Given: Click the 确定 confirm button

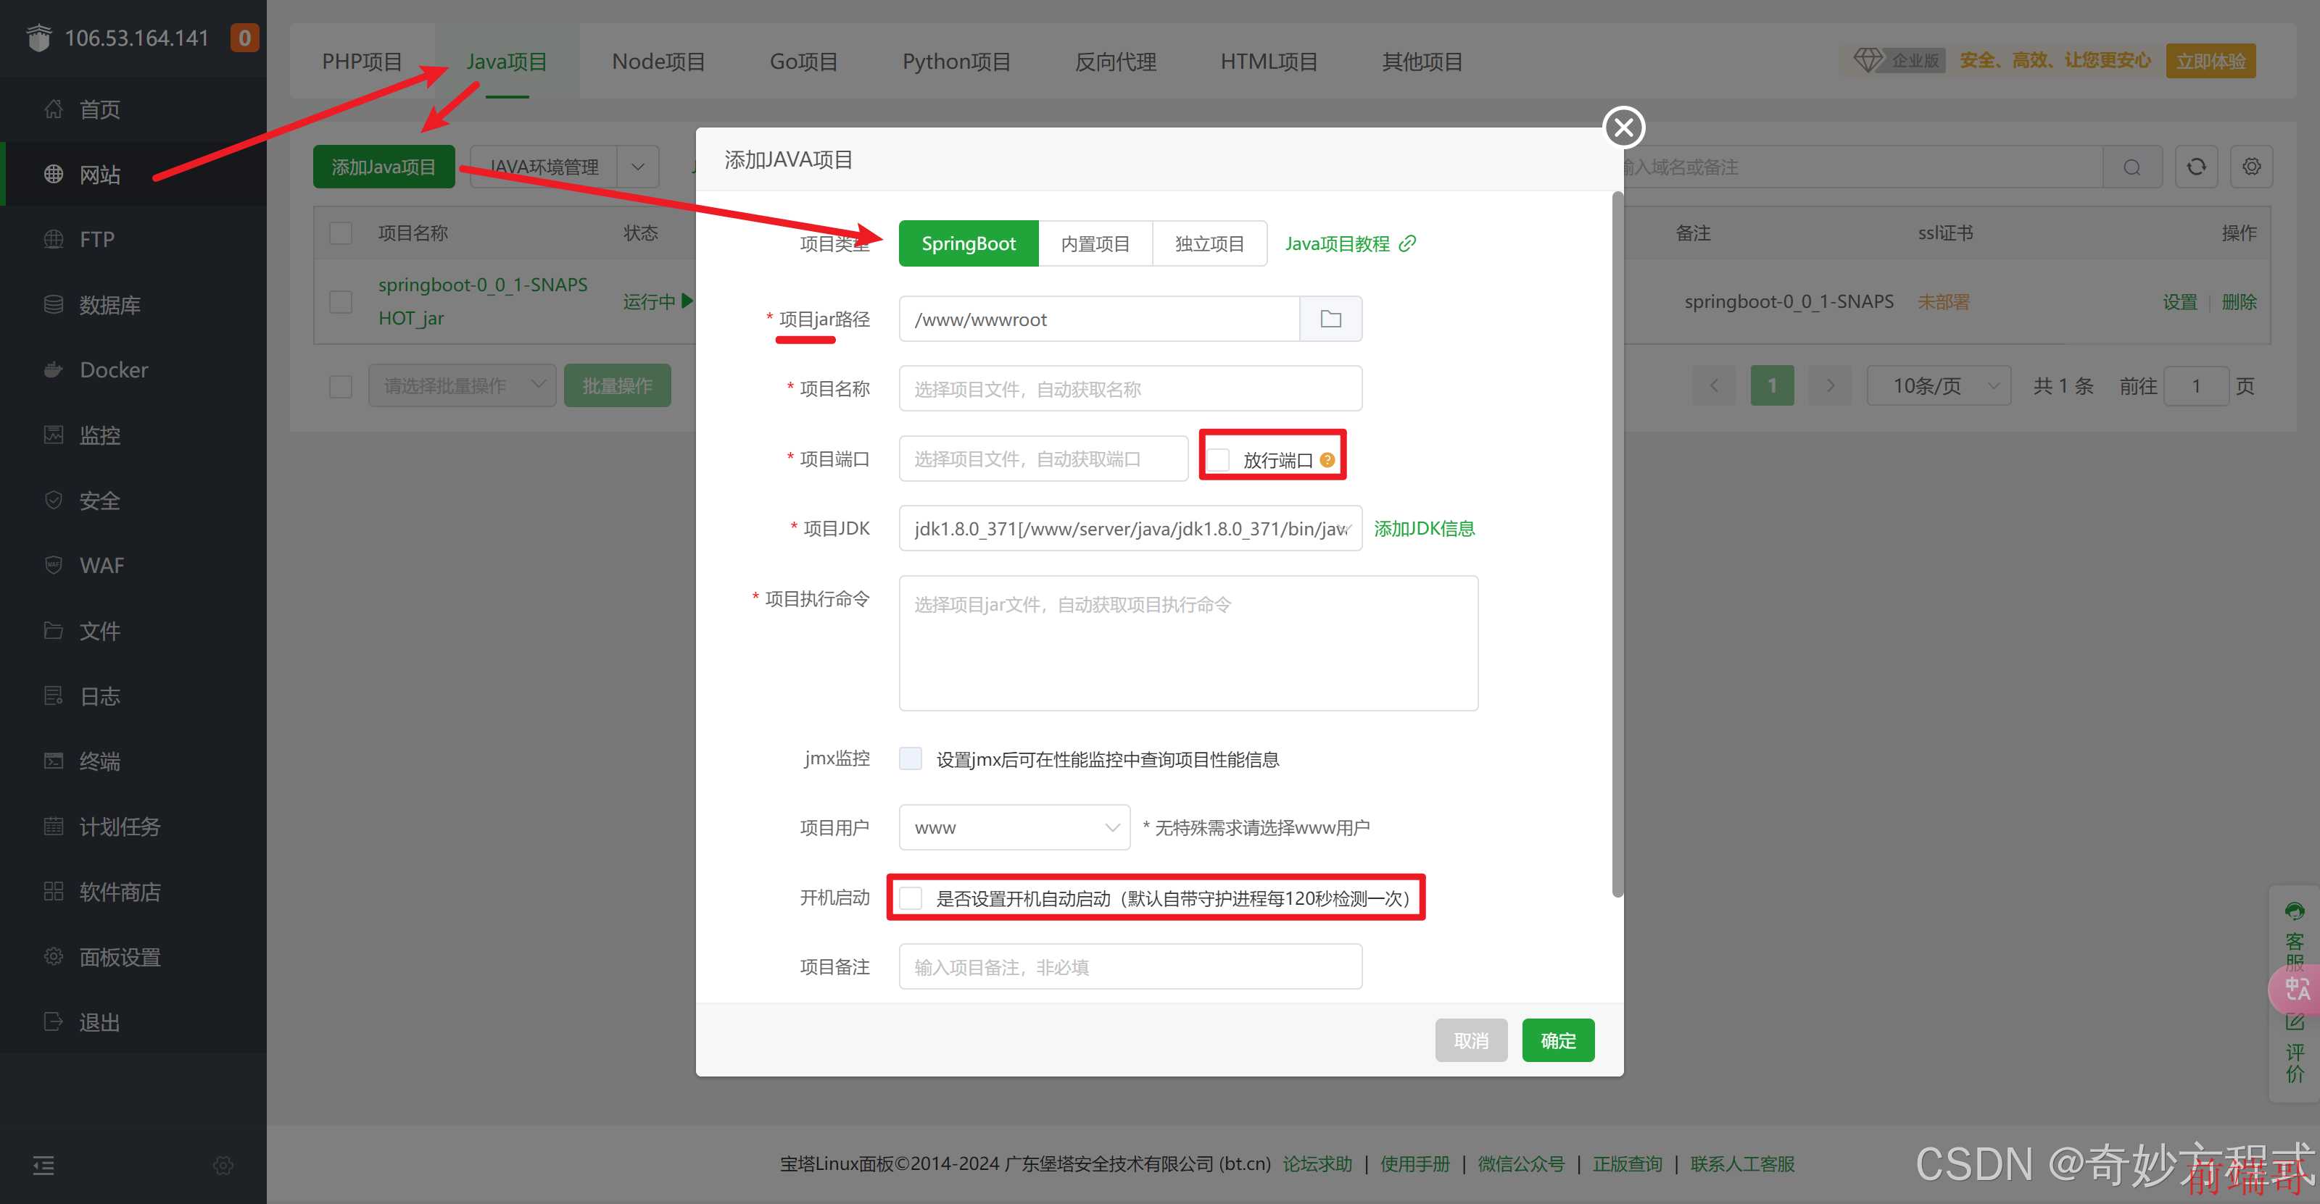Looking at the screenshot, I should pos(1558,1040).
